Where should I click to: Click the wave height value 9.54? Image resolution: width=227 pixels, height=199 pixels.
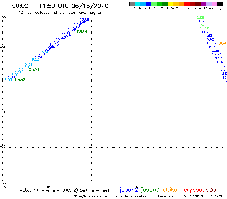[x=39, y=57]
